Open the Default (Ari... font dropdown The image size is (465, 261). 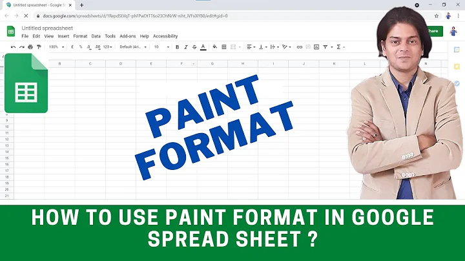pyautogui.click(x=133, y=47)
